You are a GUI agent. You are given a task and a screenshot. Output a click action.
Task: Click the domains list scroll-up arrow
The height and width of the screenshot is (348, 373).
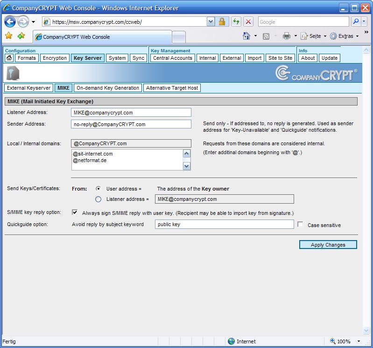pyautogui.click(x=187, y=154)
